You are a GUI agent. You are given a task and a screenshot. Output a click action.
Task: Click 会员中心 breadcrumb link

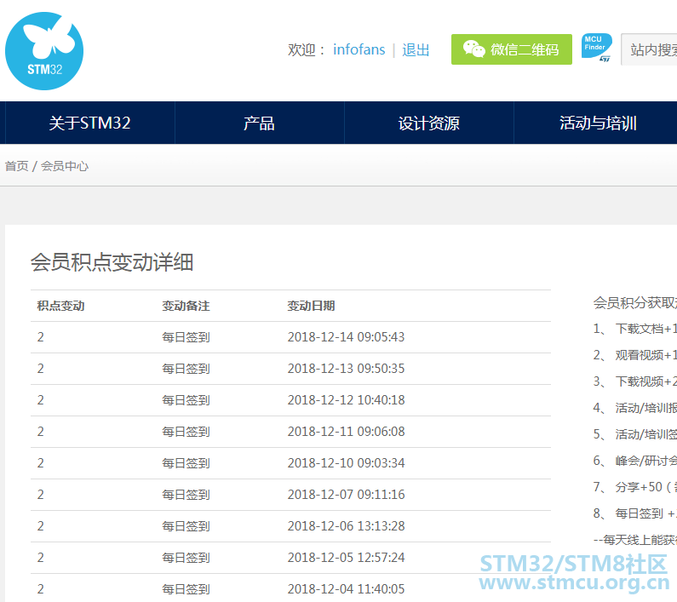point(65,166)
